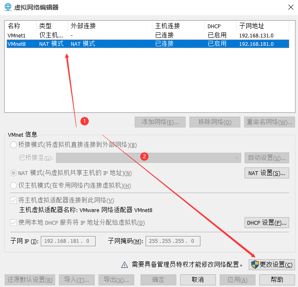This screenshot has height=287, width=298.
Task: Select the NAT 模式 radio button
Action: (13, 173)
